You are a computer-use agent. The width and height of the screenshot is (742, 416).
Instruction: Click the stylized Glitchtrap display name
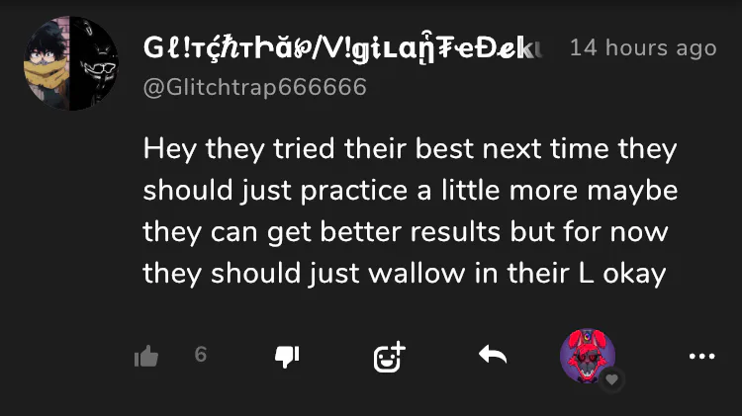coord(343,48)
